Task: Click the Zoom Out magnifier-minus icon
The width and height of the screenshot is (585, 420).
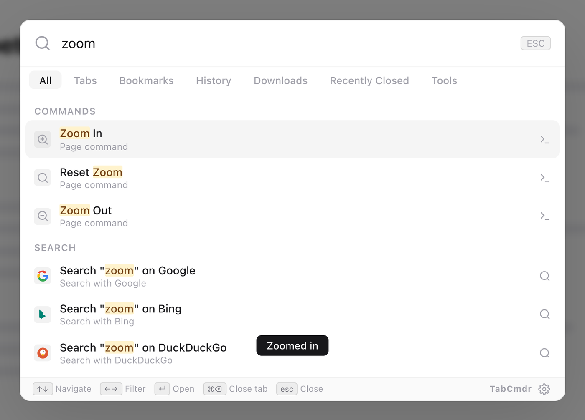Action: (43, 216)
